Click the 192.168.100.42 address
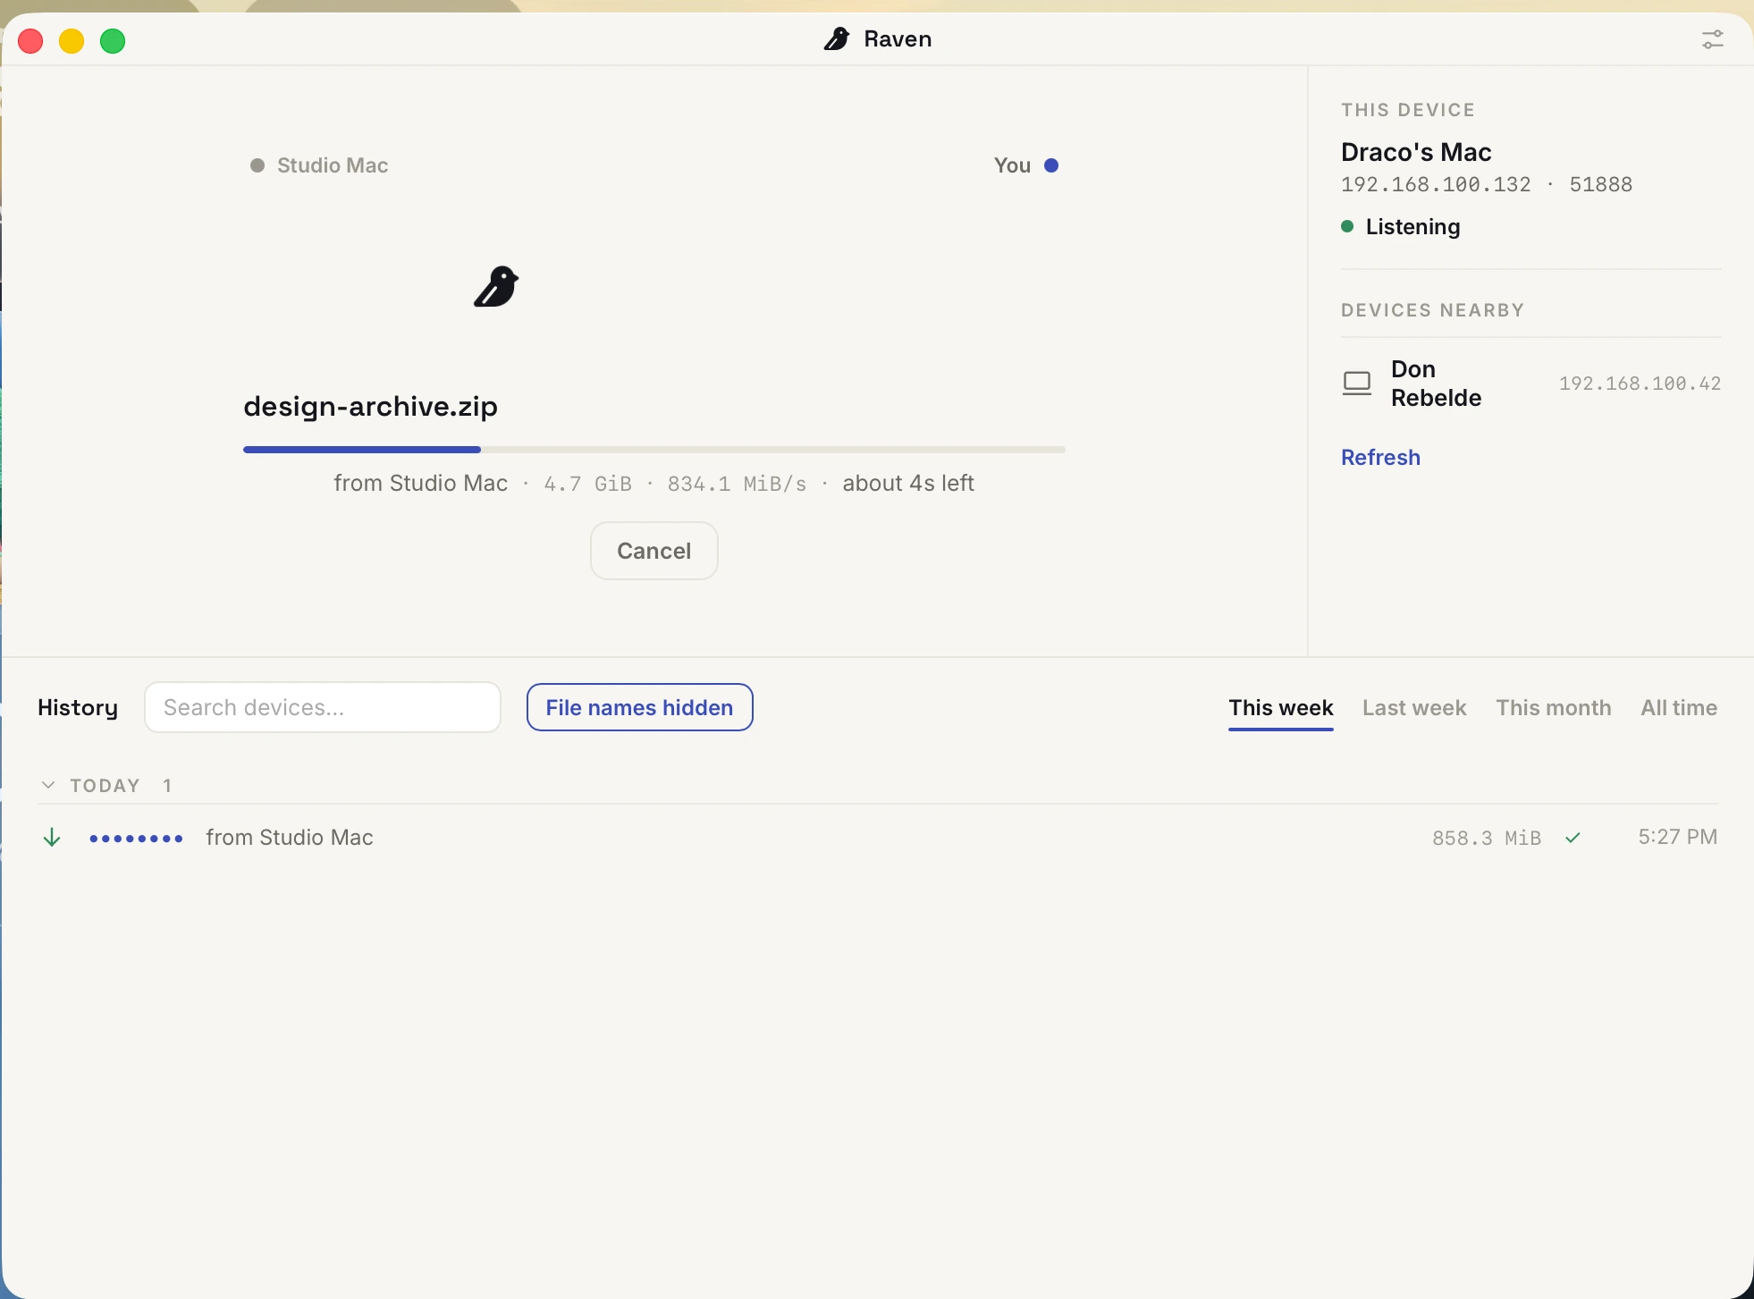This screenshot has height=1299, width=1754. [x=1640, y=384]
